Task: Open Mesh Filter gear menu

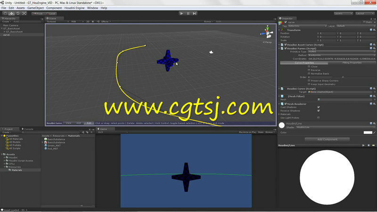Action: coord(374,97)
